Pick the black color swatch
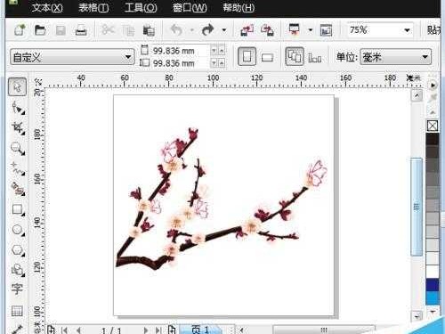Screen dimensions: 445x334 433,139
